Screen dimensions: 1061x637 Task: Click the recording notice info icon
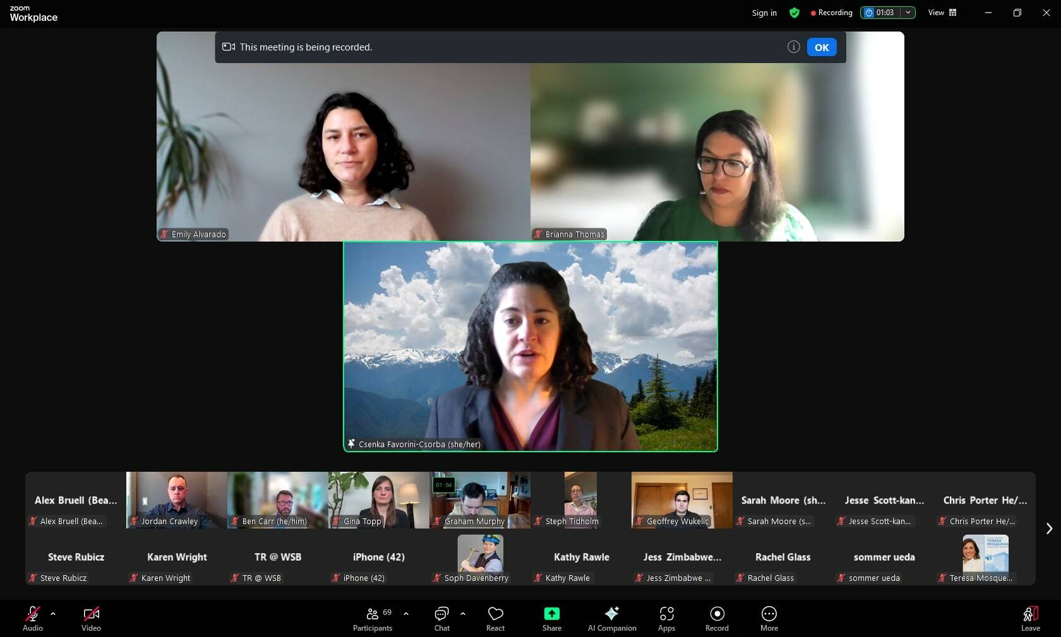794,47
